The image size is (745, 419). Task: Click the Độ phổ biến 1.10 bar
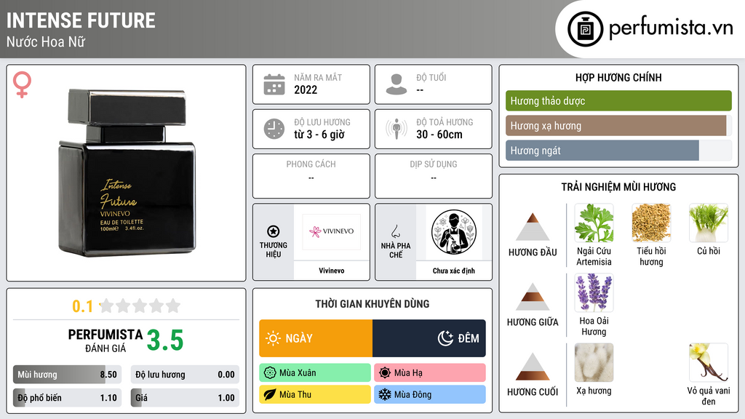67,398
